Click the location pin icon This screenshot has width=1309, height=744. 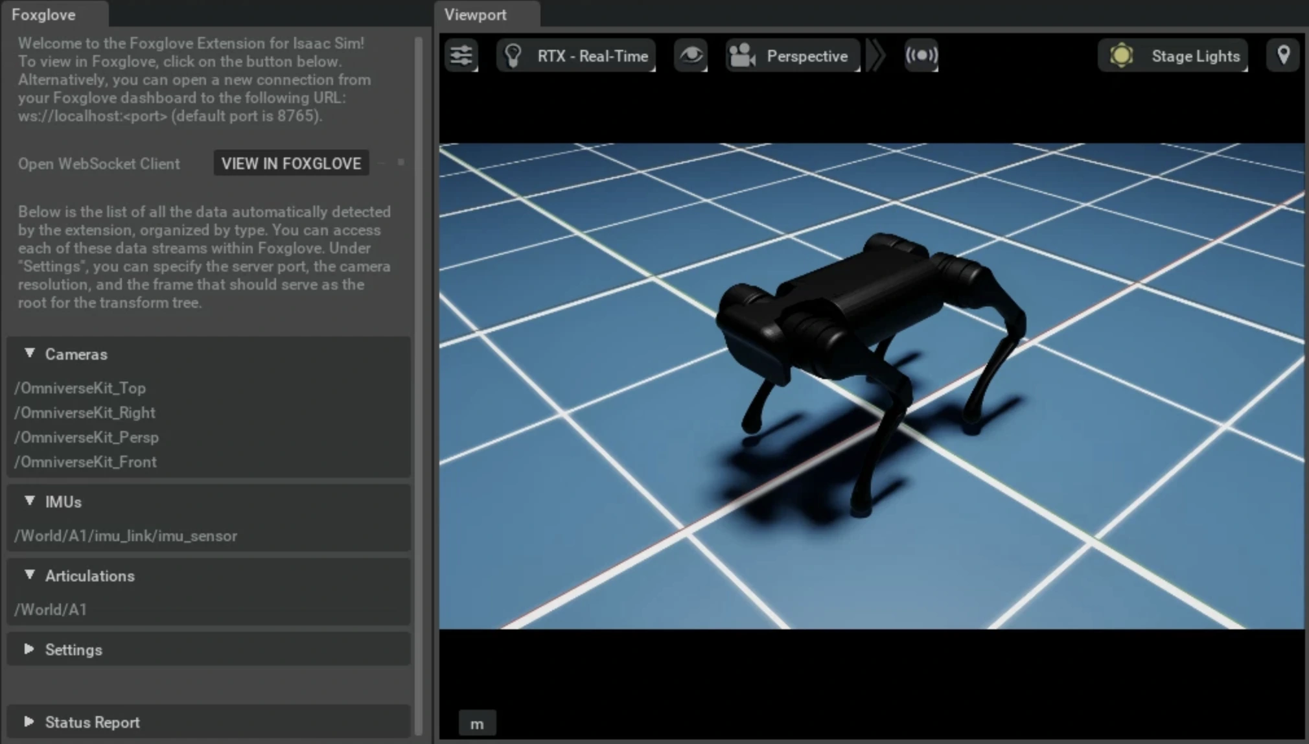(1283, 56)
